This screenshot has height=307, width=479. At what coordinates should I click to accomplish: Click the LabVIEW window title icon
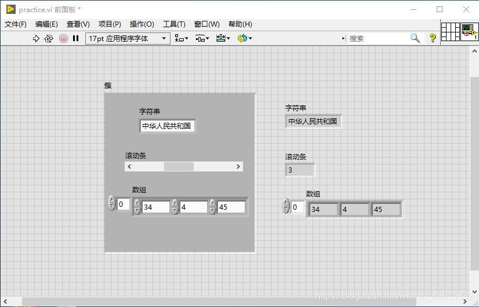(x=10, y=9)
